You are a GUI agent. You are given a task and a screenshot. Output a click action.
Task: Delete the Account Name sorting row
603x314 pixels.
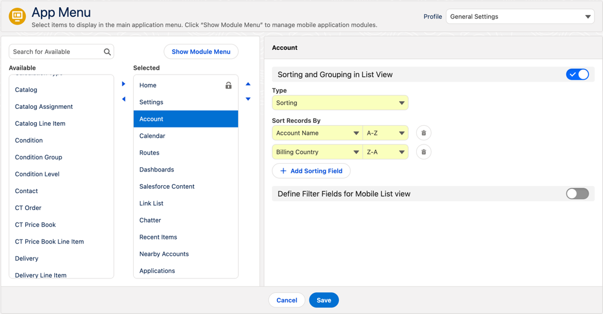coord(423,133)
